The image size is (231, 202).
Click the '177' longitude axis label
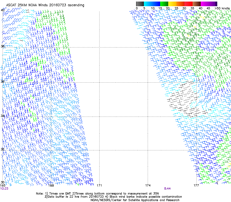coord(196,186)
